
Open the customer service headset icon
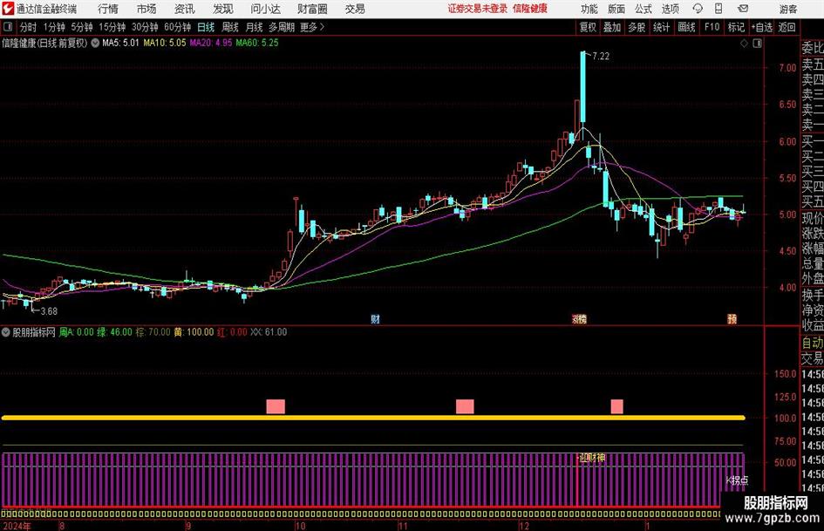click(698, 9)
